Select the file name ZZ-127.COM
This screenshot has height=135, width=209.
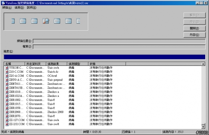tap(17, 120)
